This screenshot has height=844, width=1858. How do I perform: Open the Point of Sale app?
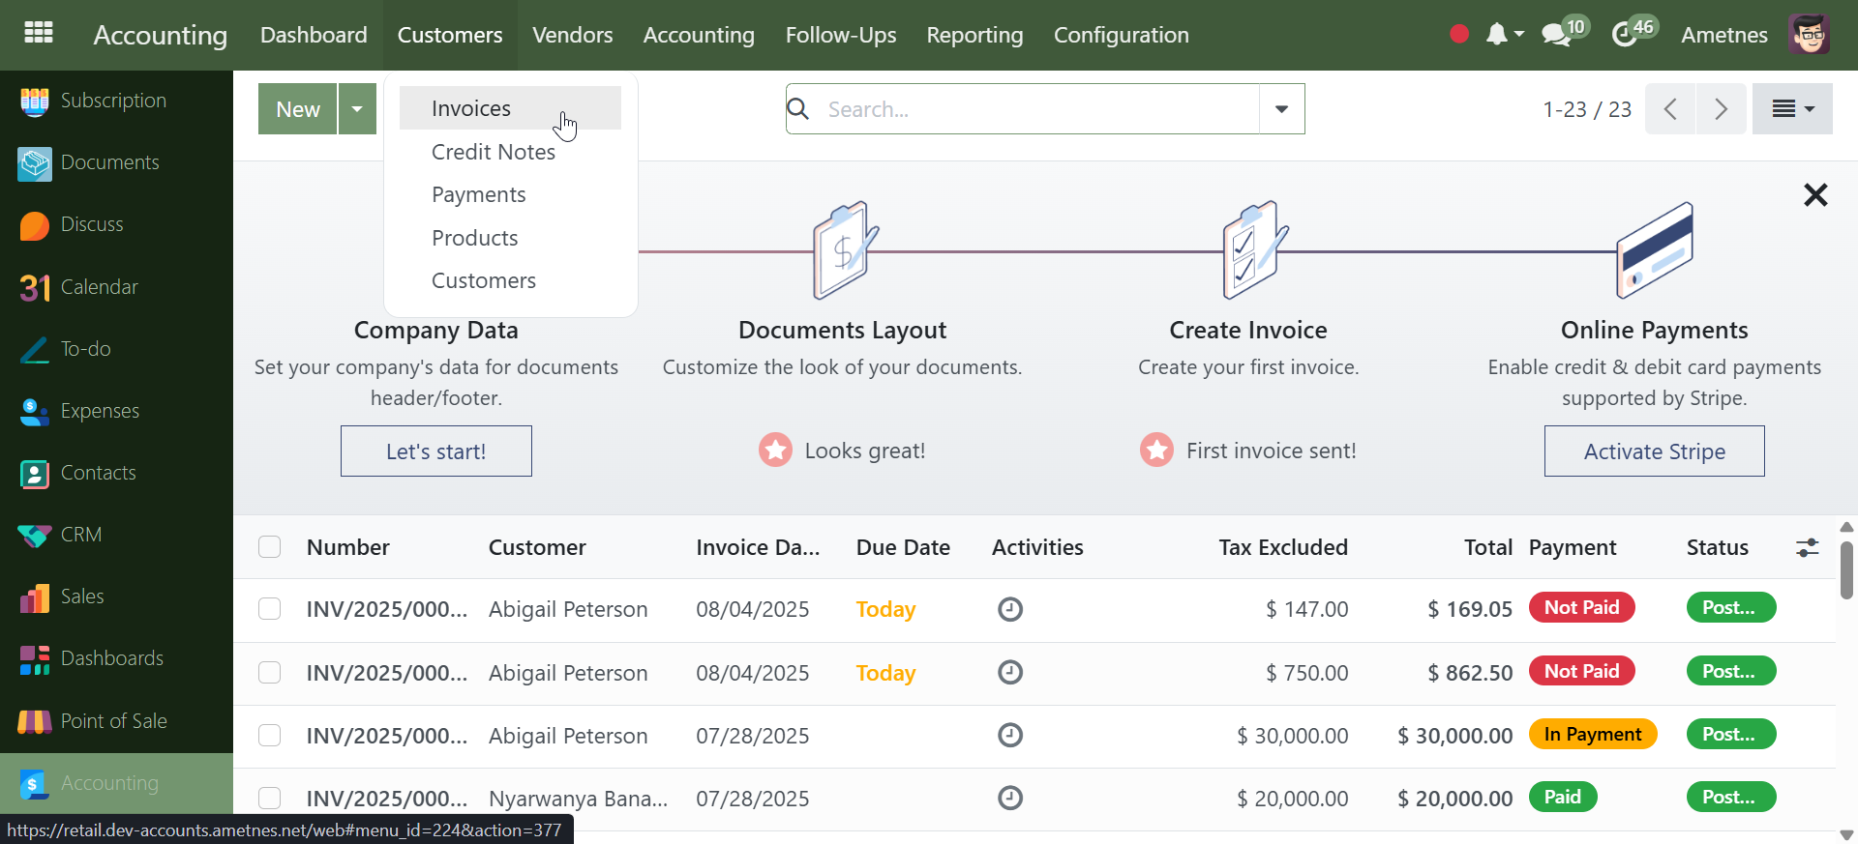pyautogui.click(x=35, y=721)
